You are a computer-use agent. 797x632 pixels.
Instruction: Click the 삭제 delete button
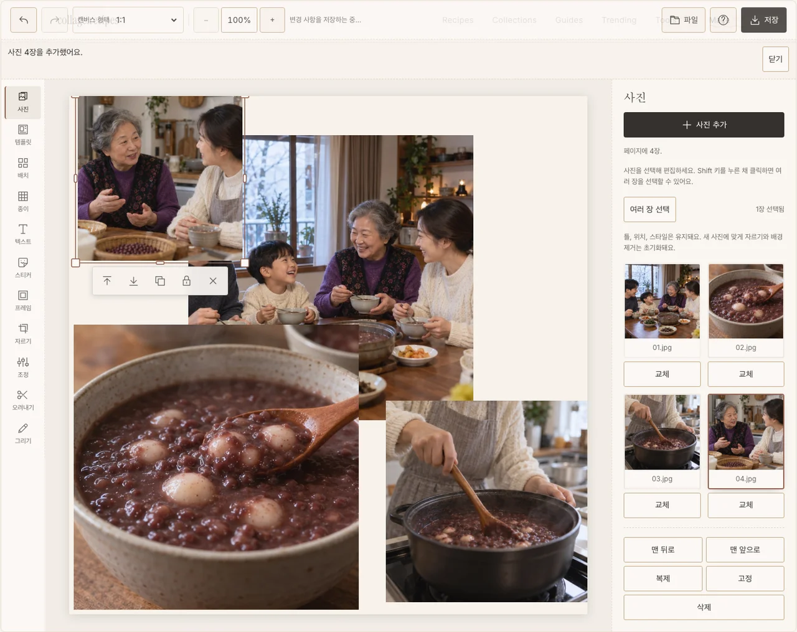pos(704,607)
